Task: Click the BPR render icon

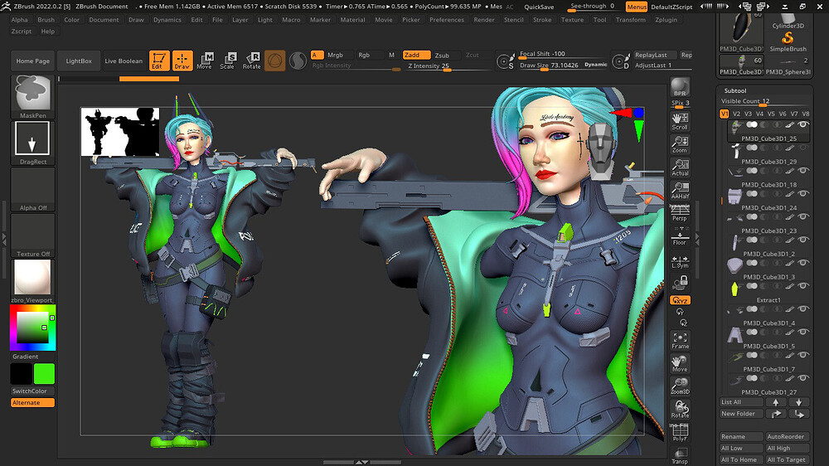Action: [680, 87]
